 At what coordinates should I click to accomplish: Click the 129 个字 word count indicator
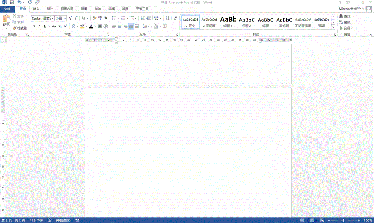pyautogui.click(x=36, y=220)
